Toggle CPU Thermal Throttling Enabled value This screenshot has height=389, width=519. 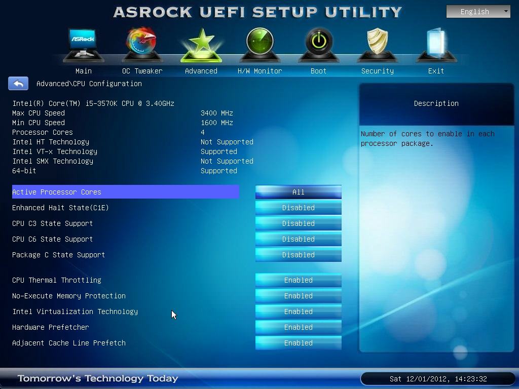[298, 280]
